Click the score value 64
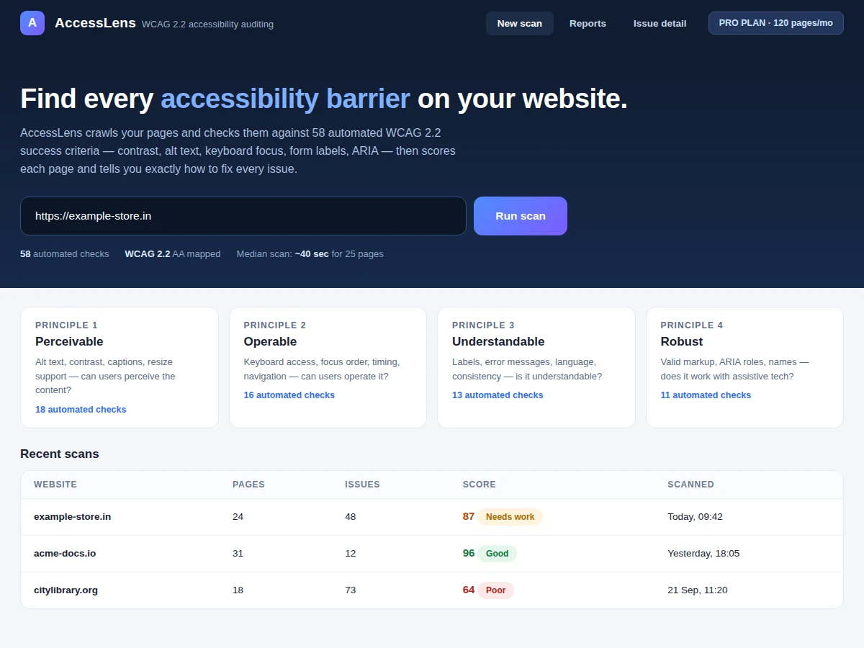Viewport: 864px width, 648px height. coord(469,590)
